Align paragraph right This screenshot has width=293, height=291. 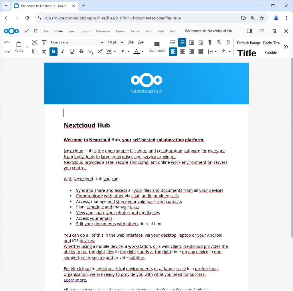(191, 51)
